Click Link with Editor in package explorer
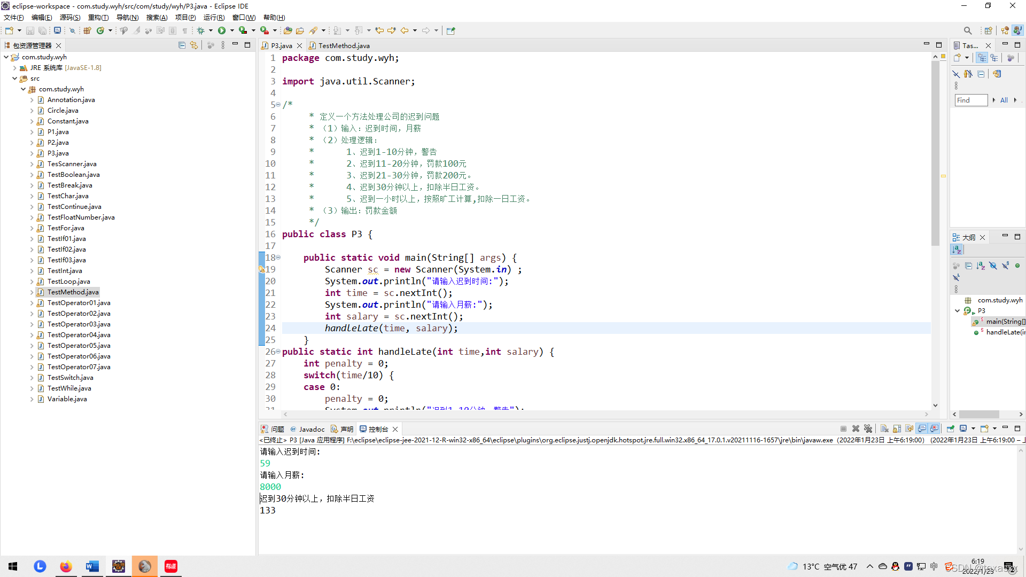Viewport: 1026px width, 577px height. (194, 45)
